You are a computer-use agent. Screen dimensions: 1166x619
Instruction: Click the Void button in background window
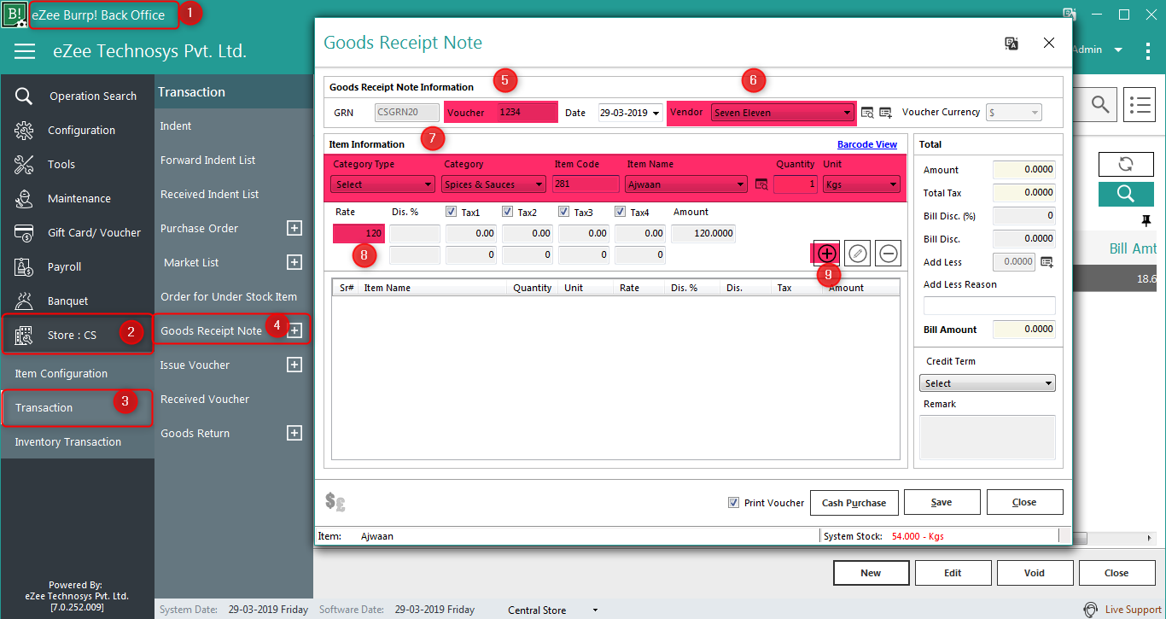coord(1035,573)
